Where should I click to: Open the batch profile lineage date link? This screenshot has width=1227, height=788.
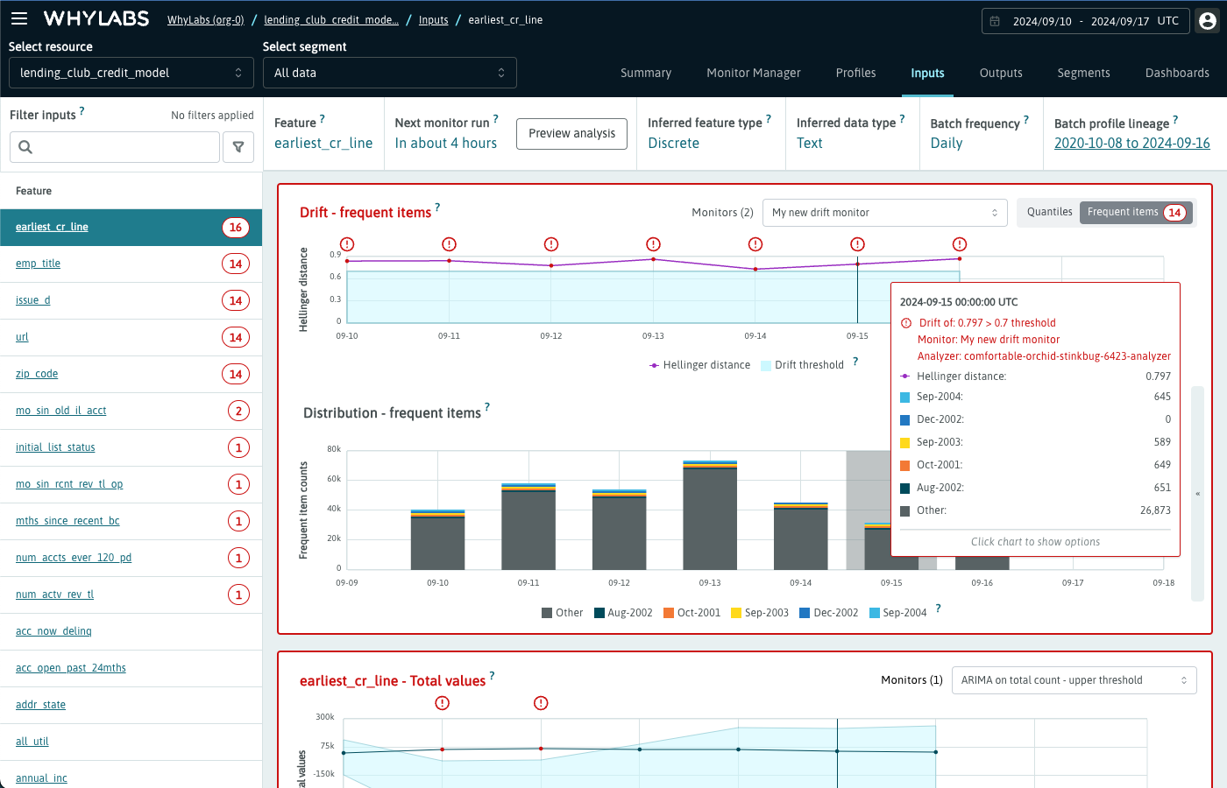(x=1131, y=144)
